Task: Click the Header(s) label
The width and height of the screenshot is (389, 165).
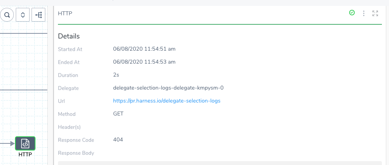Action: (69, 127)
